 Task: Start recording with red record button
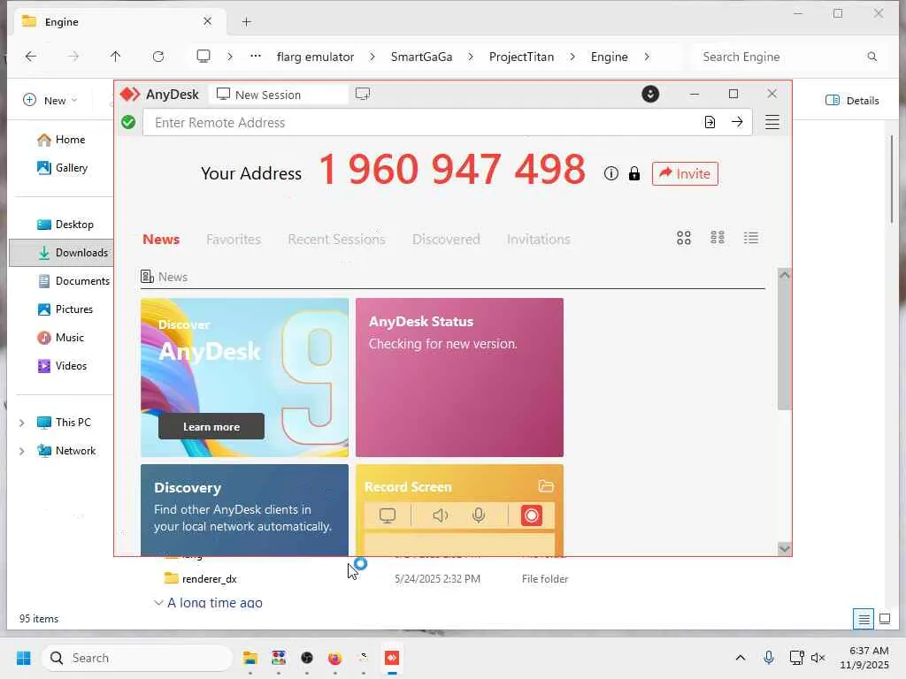point(532,515)
